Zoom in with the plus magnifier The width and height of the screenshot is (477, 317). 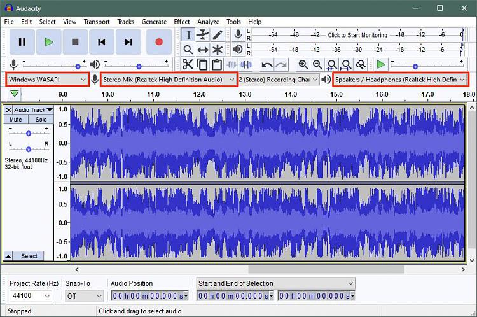(x=303, y=64)
